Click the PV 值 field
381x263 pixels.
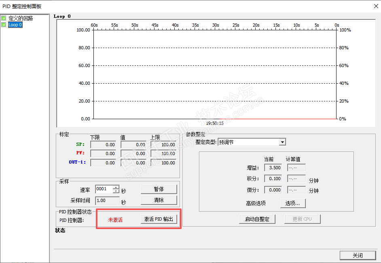click(133, 154)
